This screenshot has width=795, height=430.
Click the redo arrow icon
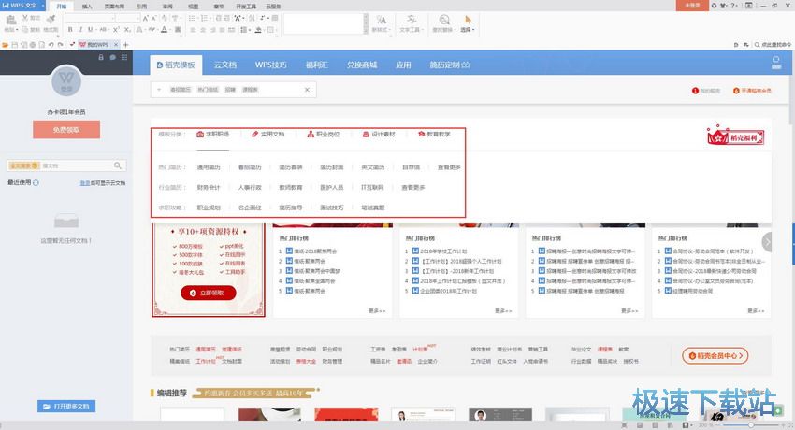coord(61,45)
